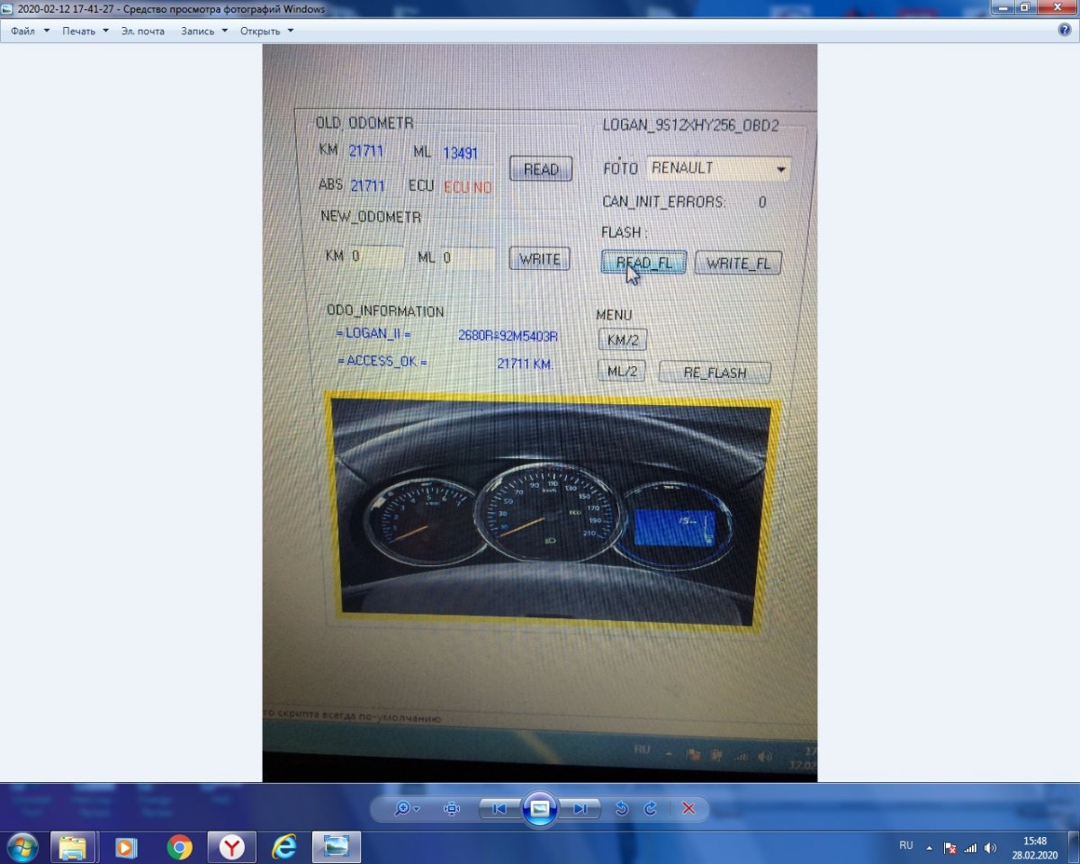Fit the photo to actual size
The height and width of the screenshot is (864, 1080).
(452, 808)
